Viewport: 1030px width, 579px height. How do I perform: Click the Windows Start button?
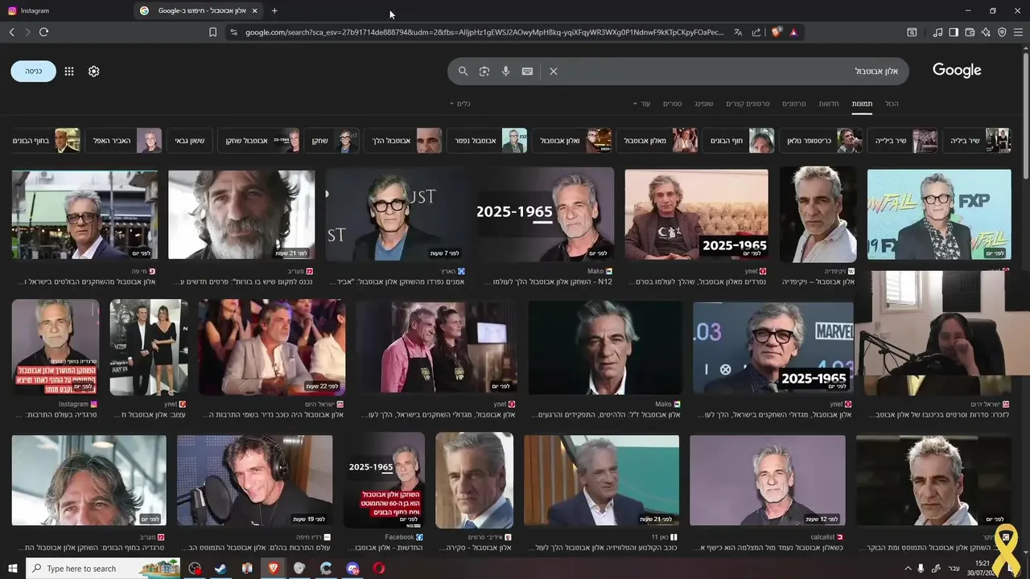coord(13,569)
